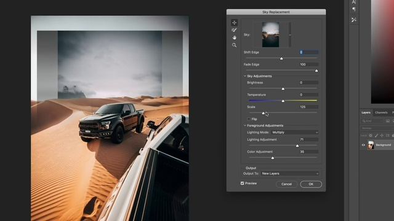Lock image pixels with brush icon
Image resolution: width=394 pixels, height=221 pixels.
(376, 135)
